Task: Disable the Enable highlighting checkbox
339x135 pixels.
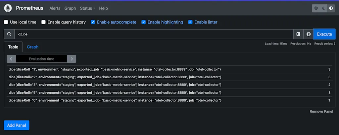Action: tap(144, 22)
